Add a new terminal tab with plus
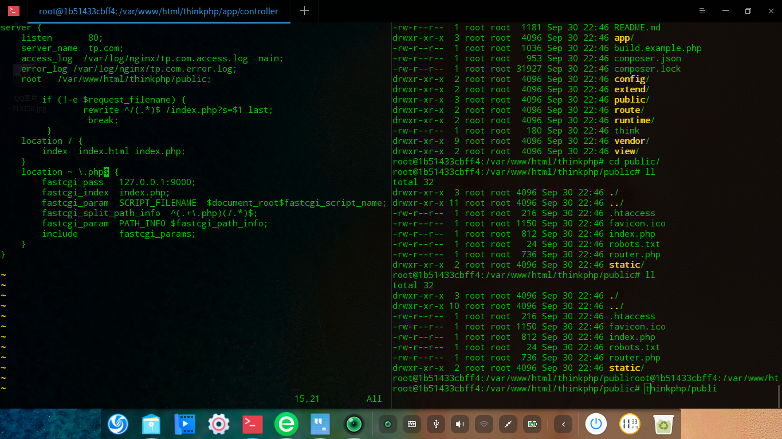The width and height of the screenshot is (782, 439). click(x=304, y=11)
